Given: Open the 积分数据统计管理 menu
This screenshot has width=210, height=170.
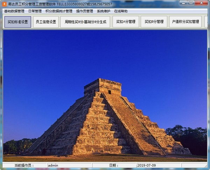Looking at the screenshot, I should pos(59,11).
